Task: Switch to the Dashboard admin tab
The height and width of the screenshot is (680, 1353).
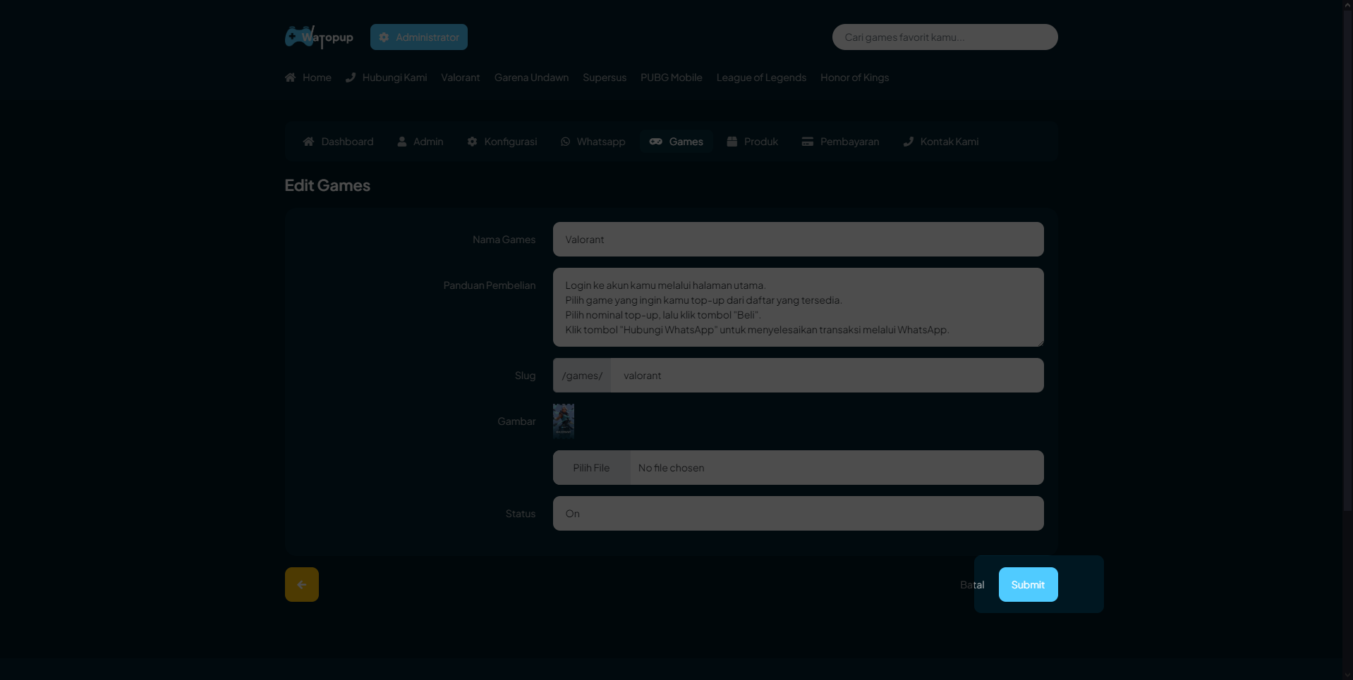Action: [339, 142]
